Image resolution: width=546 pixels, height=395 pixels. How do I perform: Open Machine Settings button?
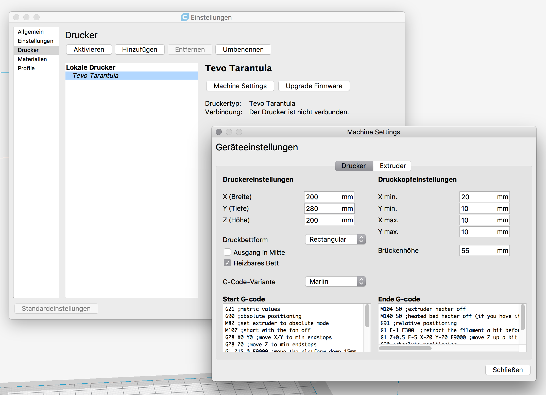pos(240,86)
